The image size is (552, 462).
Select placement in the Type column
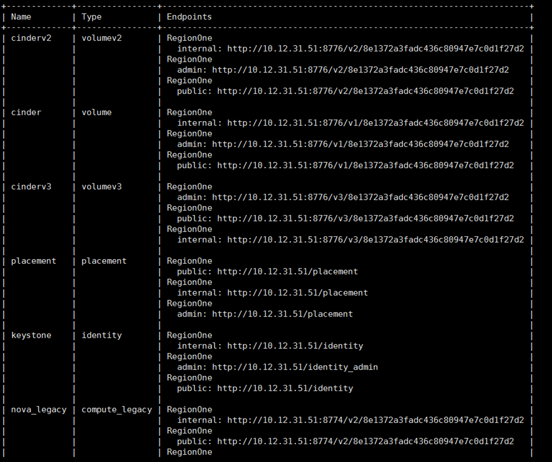[104, 261]
